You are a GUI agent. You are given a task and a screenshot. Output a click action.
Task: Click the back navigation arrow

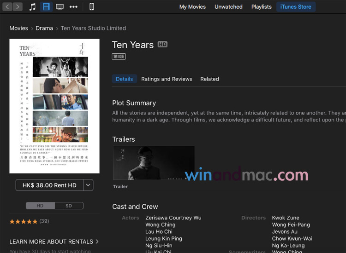pos(7,7)
